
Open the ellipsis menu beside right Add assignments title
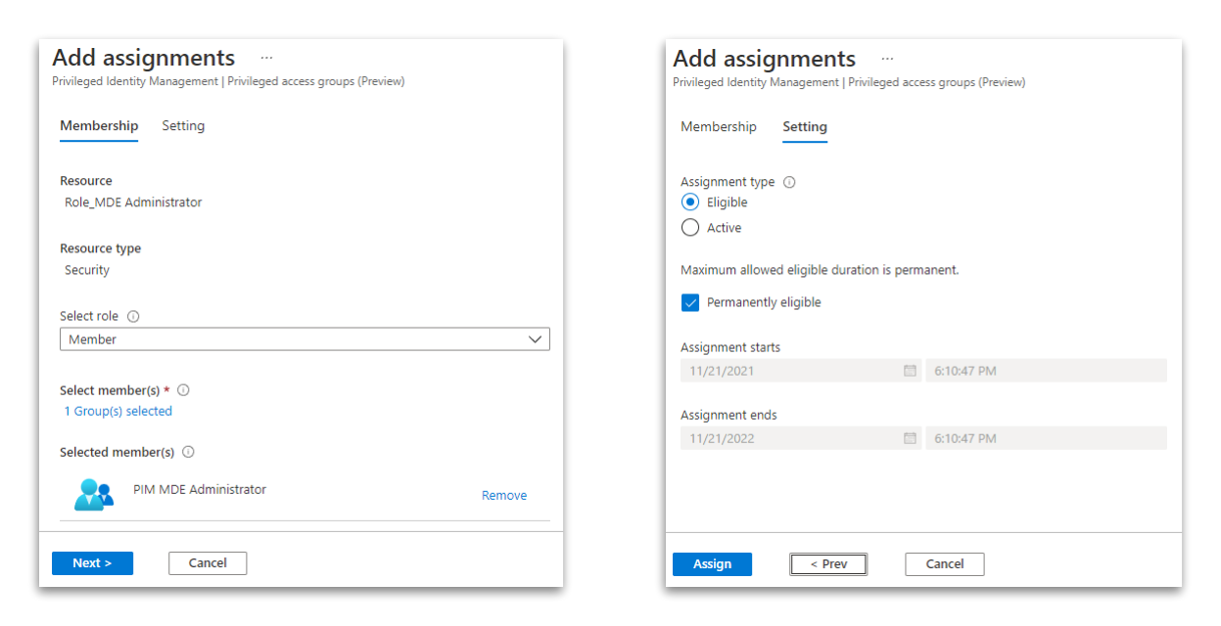[x=886, y=58]
